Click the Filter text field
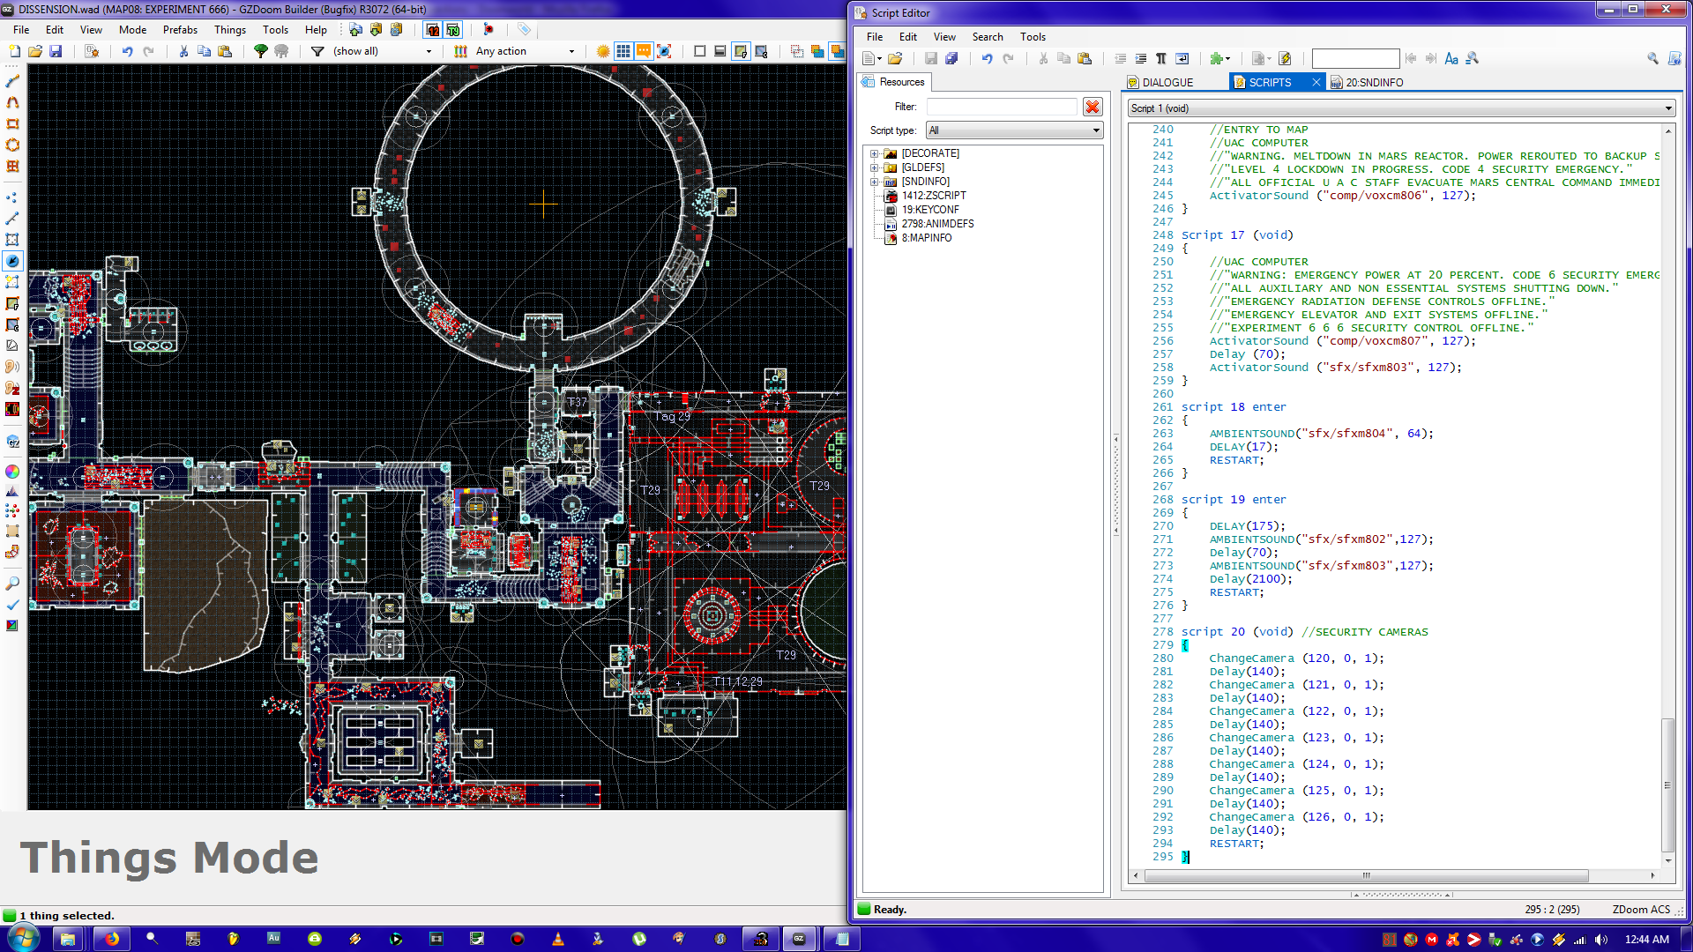 click(x=1002, y=107)
